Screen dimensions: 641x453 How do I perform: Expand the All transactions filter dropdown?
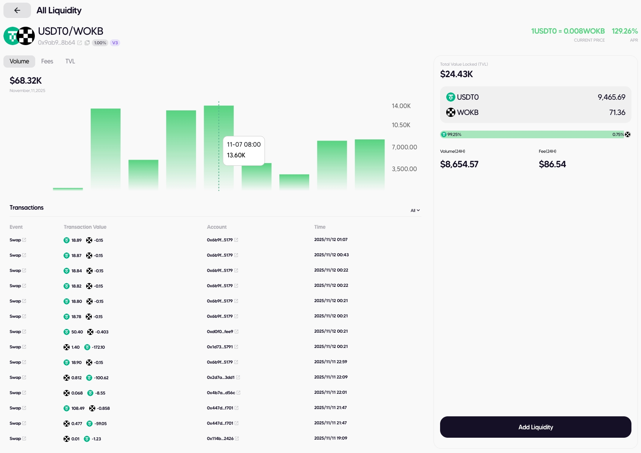[415, 210]
